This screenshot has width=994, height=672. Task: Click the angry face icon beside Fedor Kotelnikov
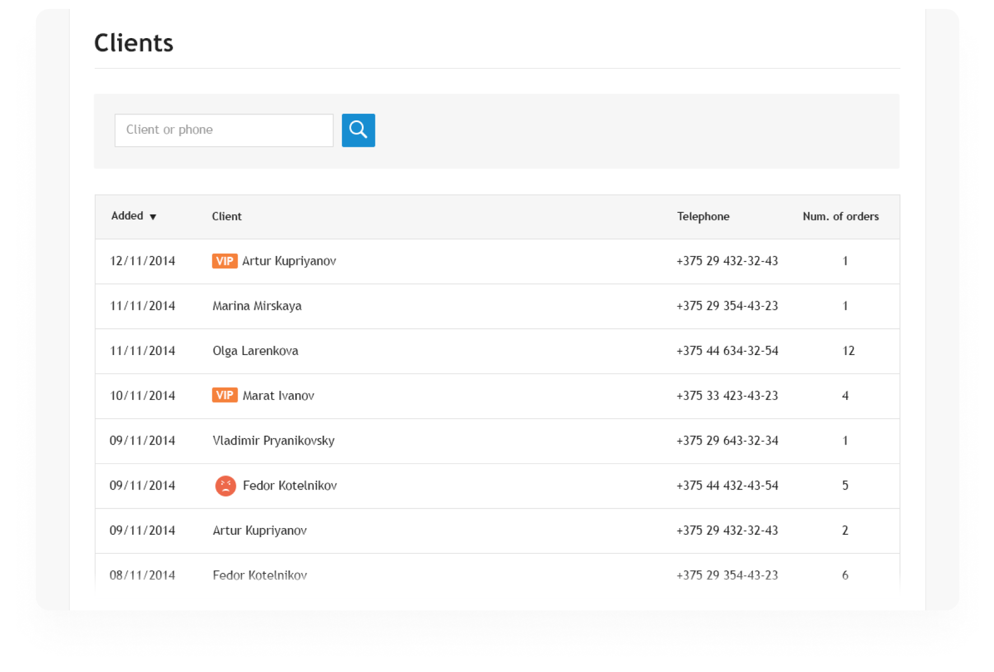point(225,486)
